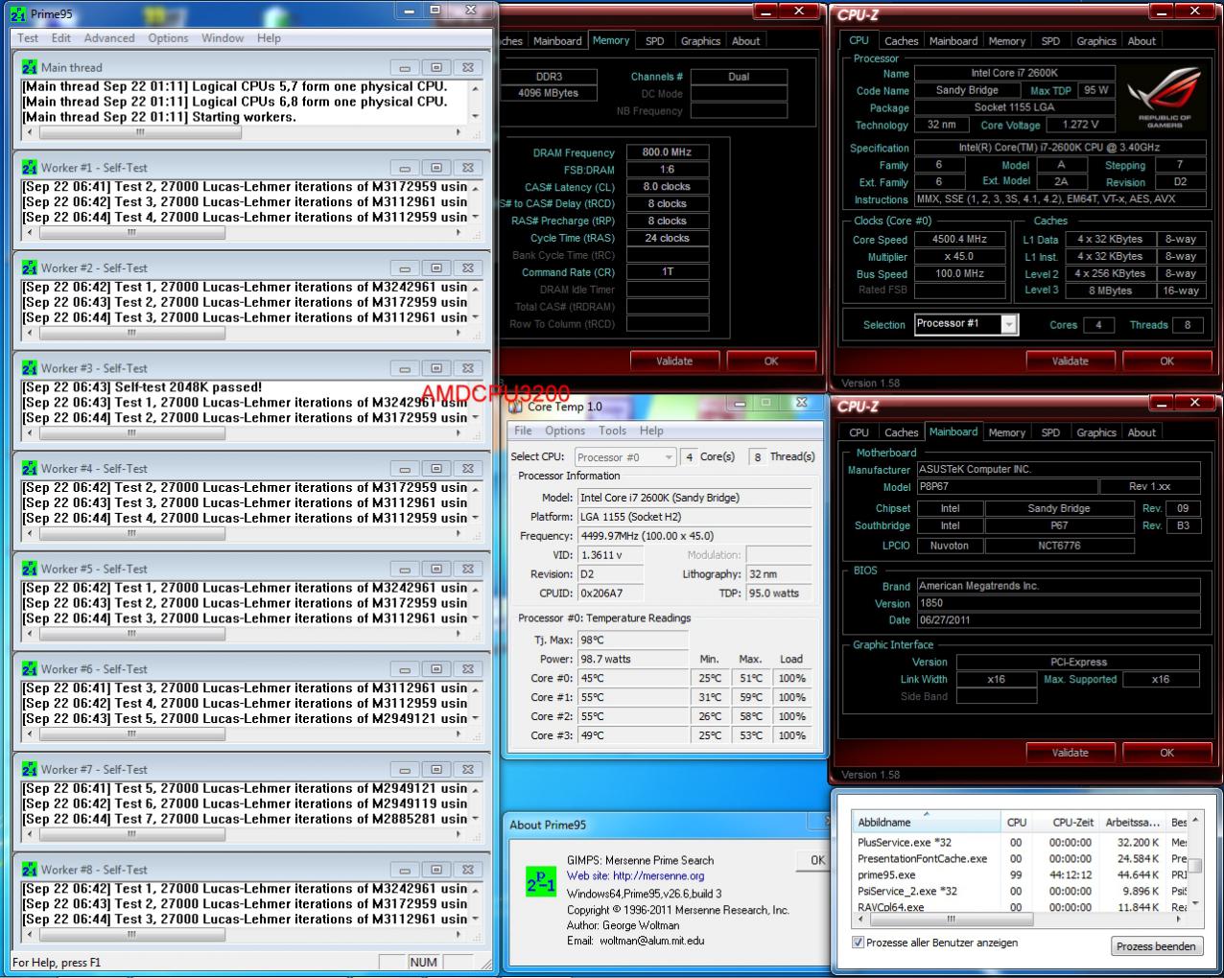Image resolution: width=1224 pixels, height=978 pixels.
Task: Click the Worker #2 Self-Test window icon
Action: click(x=30, y=268)
